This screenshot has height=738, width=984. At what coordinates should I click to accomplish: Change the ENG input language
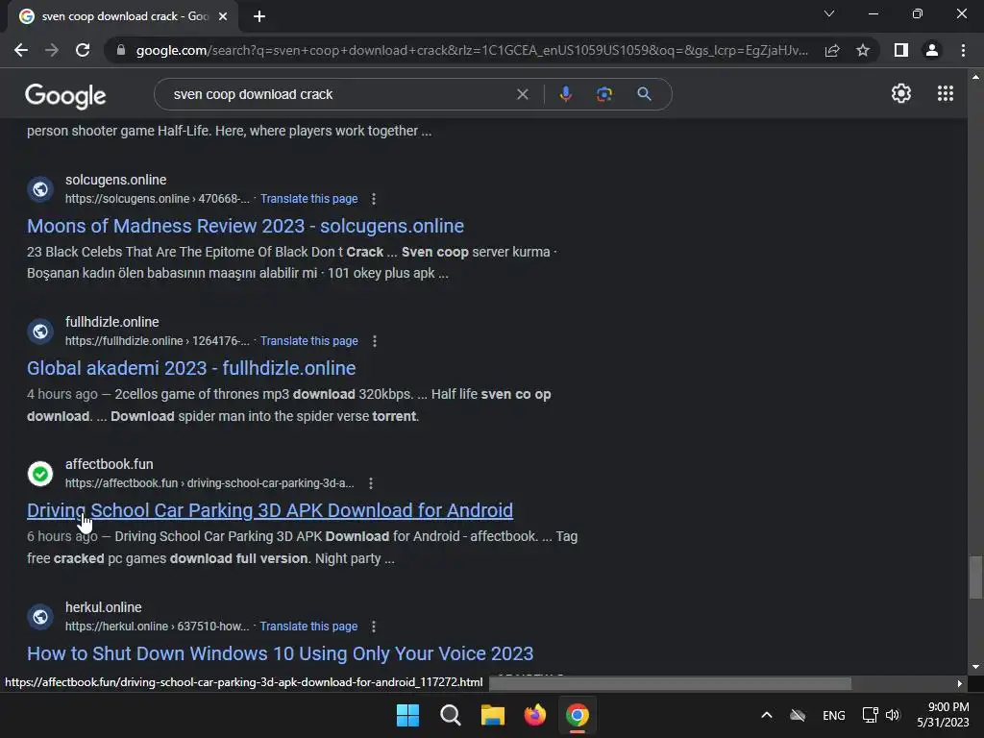click(833, 715)
